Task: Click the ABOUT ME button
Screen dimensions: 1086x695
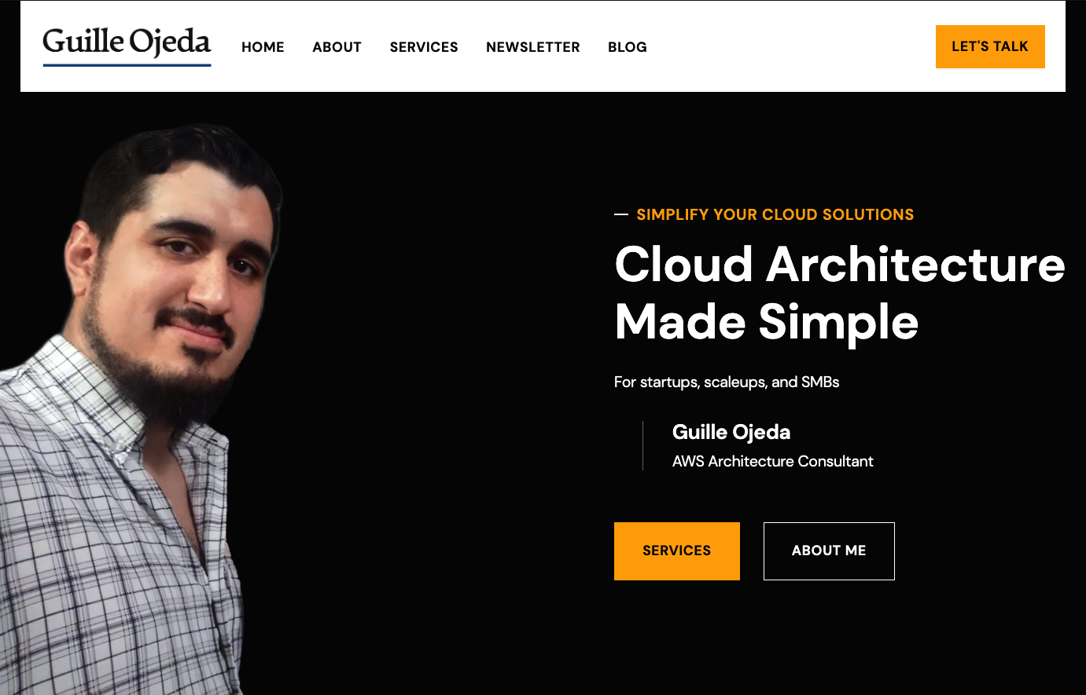Action: [x=829, y=551]
